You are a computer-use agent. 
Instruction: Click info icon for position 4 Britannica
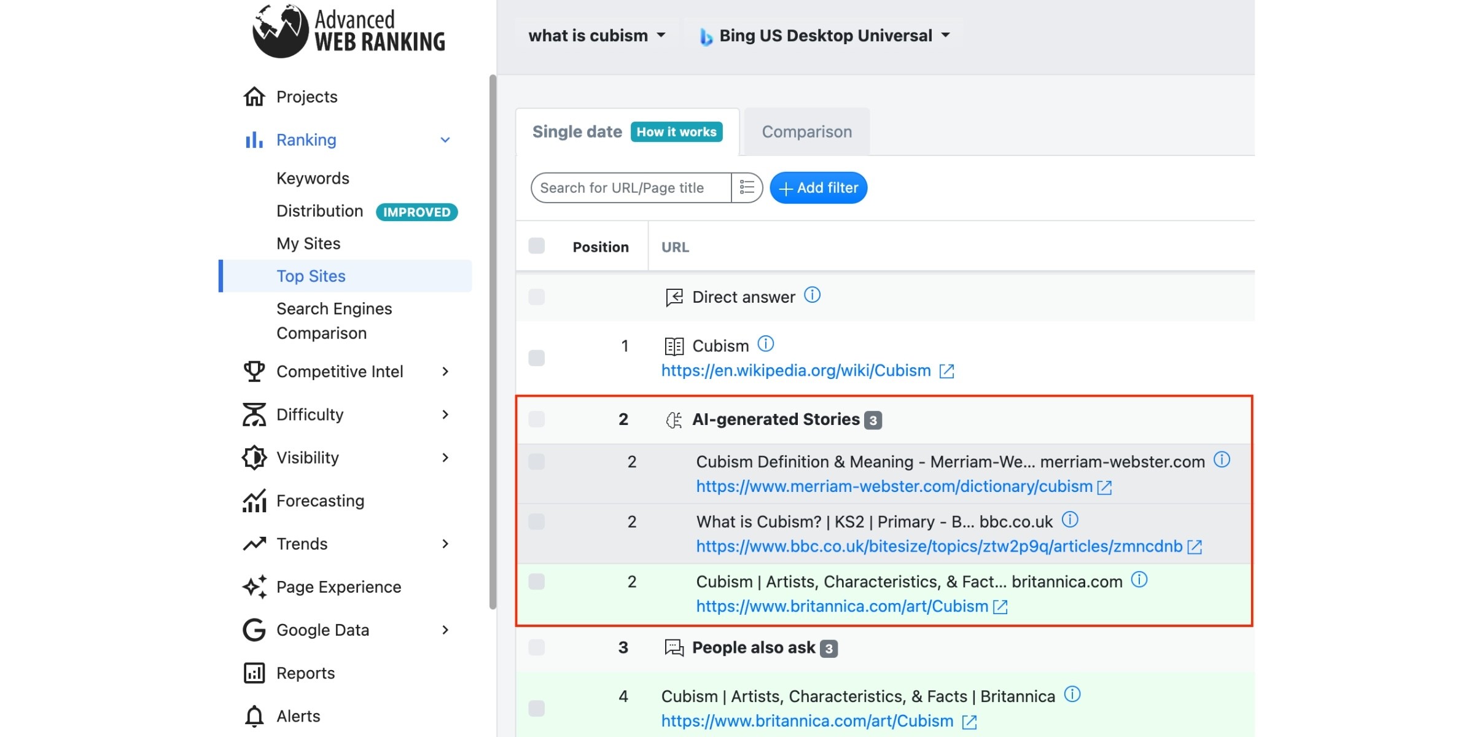(x=1072, y=695)
